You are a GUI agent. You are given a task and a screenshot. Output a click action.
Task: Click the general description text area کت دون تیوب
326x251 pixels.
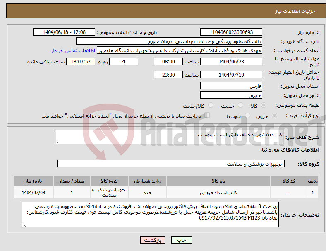[170, 137]
